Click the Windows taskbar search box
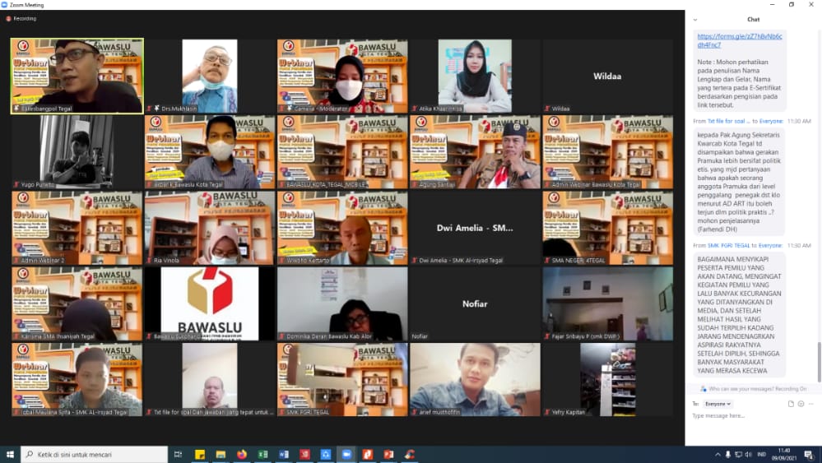 pyautogui.click(x=95, y=454)
